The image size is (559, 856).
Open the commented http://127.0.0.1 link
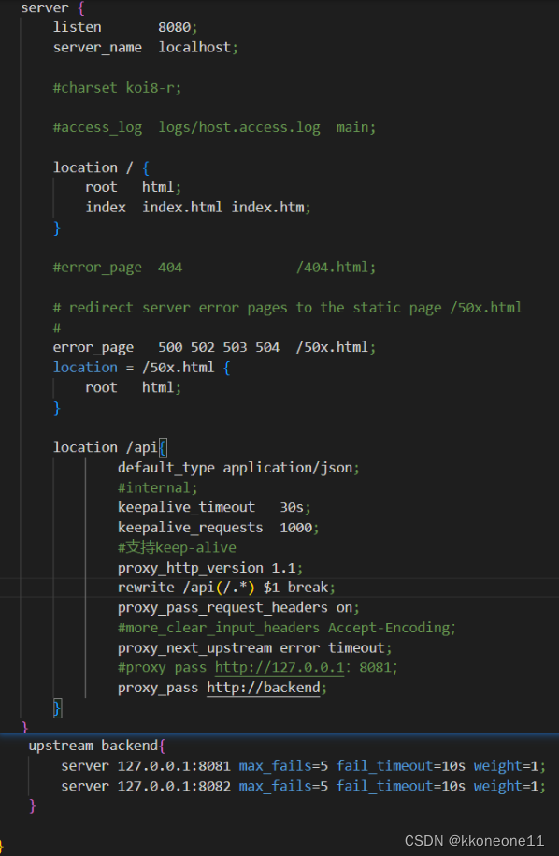(279, 668)
